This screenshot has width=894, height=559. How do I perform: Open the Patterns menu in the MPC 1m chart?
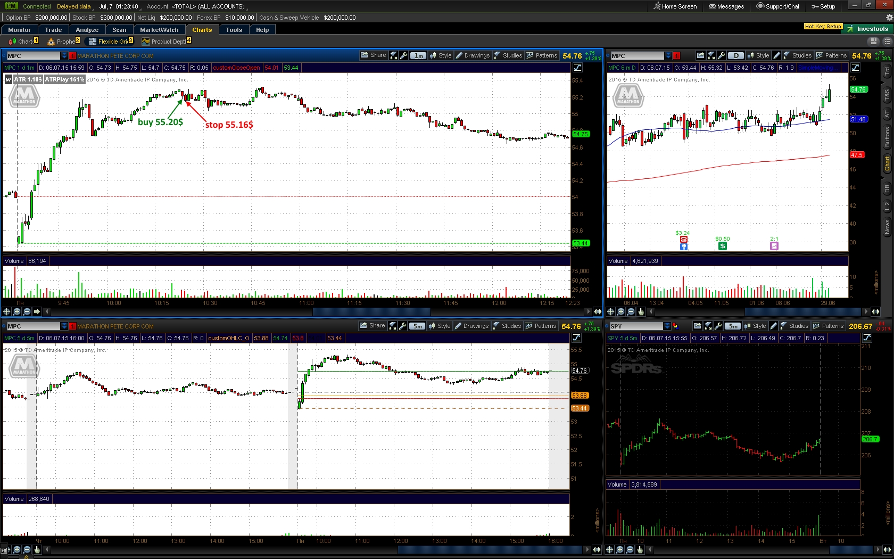[x=542, y=55]
